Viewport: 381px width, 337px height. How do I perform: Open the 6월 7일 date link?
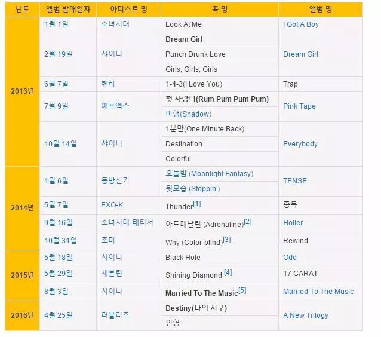(56, 84)
